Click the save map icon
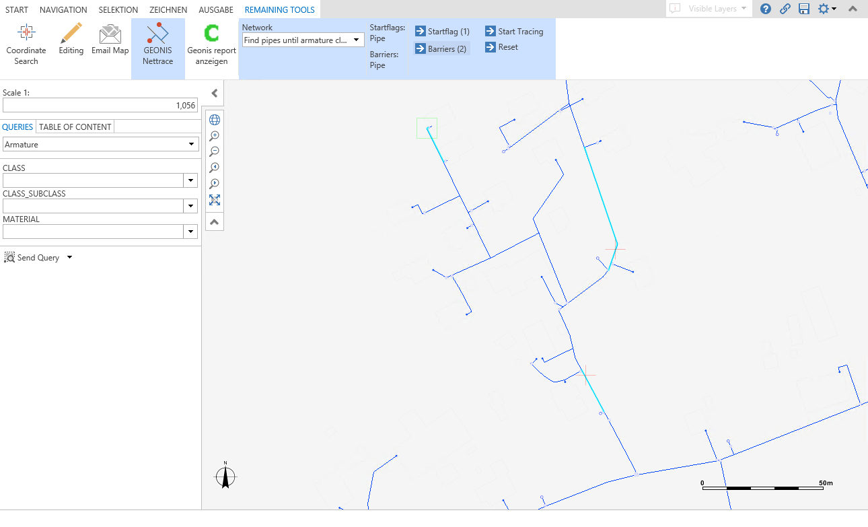 point(804,9)
